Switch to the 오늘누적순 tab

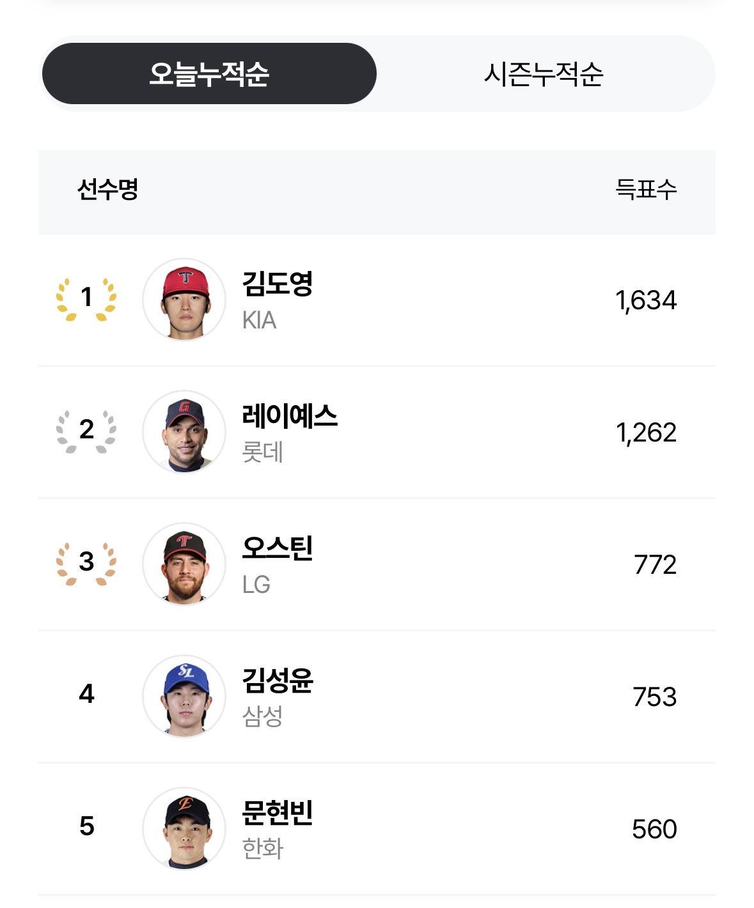tap(209, 73)
